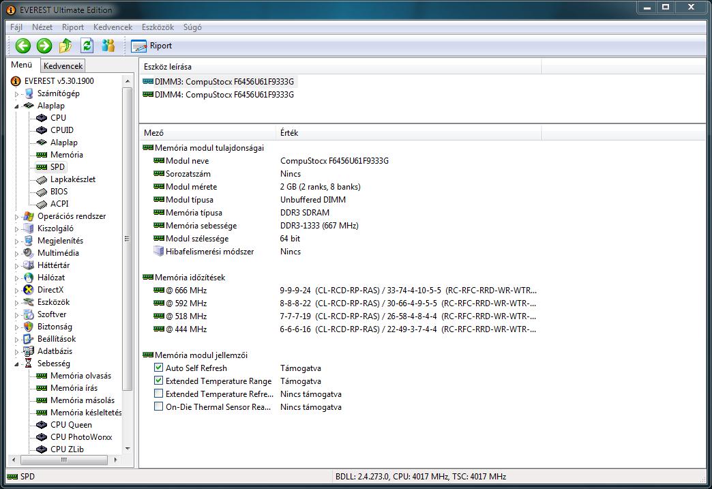Click the Megjelenítés display icon
712x489 pixels.
29,241
